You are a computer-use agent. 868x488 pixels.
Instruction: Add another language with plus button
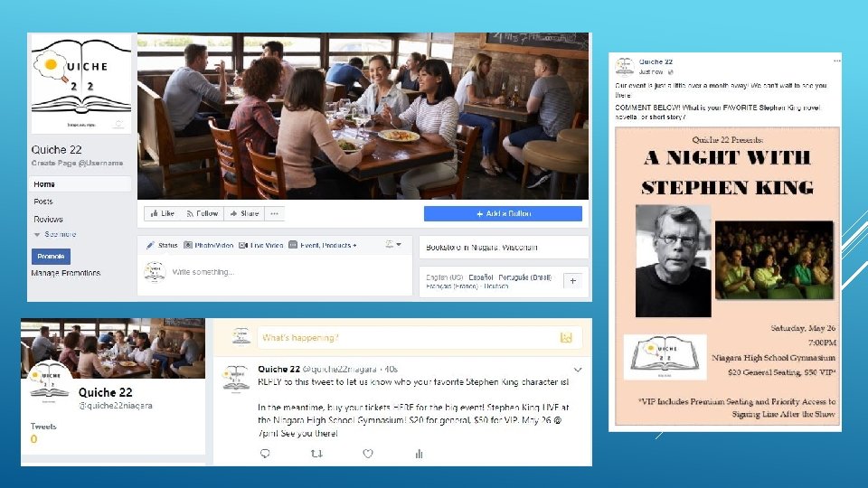click(x=573, y=281)
